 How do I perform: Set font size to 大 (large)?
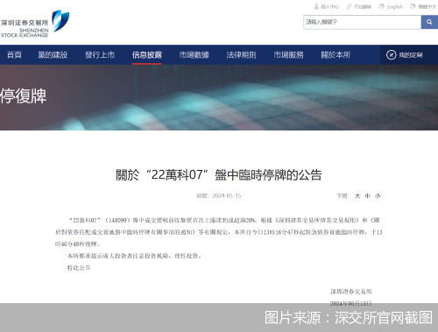(357, 196)
